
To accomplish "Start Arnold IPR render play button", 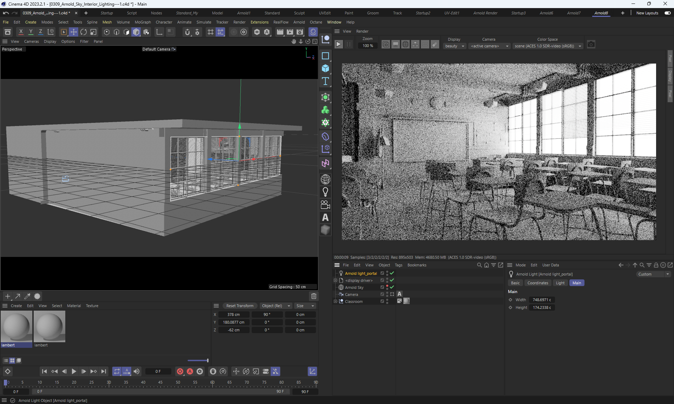I will pyautogui.click(x=338, y=45).
